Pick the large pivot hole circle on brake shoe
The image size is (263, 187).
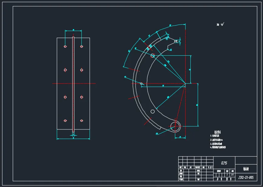pos(176,126)
